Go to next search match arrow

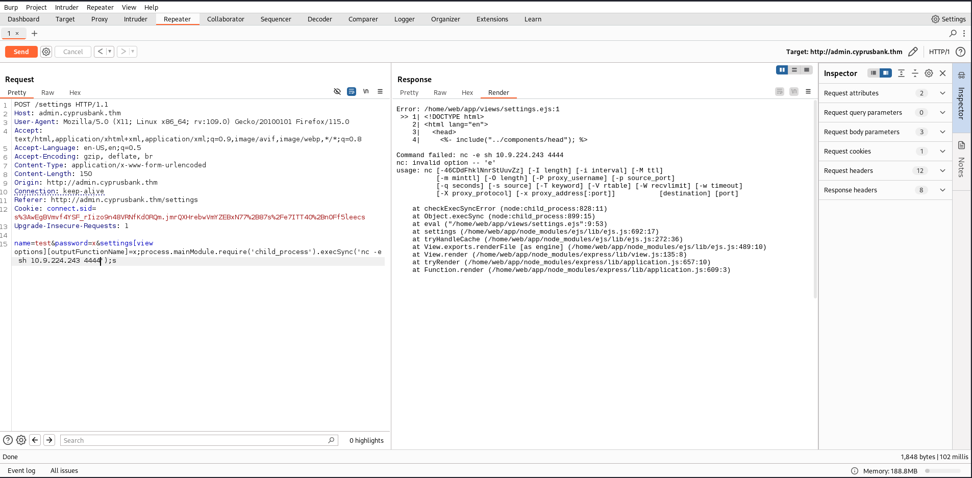pyautogui.click(x=49, y=440)
